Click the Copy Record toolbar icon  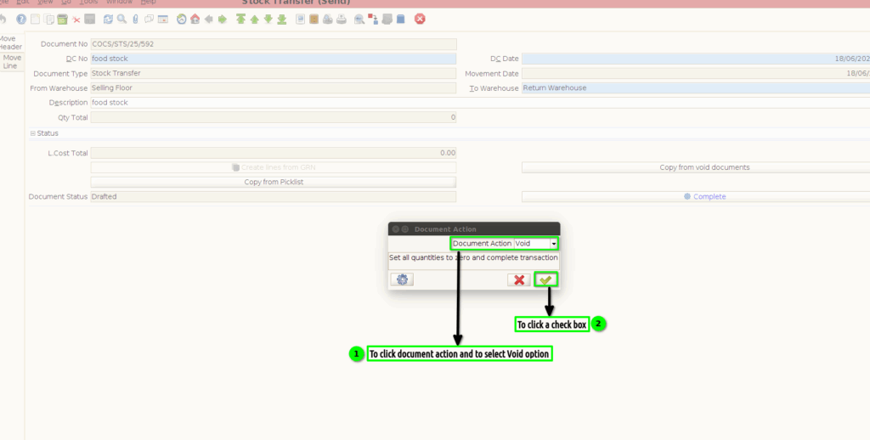[48, 20]
